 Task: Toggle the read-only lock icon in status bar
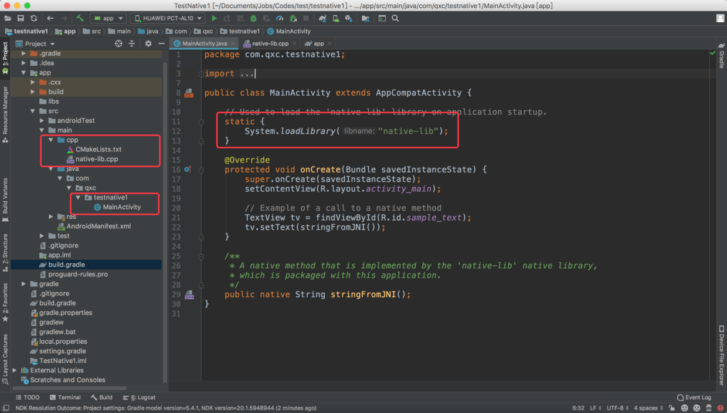(x=672, y=408)
